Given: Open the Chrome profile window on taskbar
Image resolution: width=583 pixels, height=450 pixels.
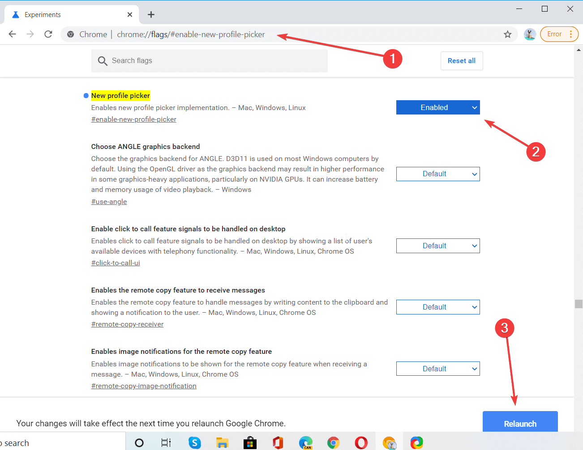Looking at the screenshot, I should (x=390, y=442).
